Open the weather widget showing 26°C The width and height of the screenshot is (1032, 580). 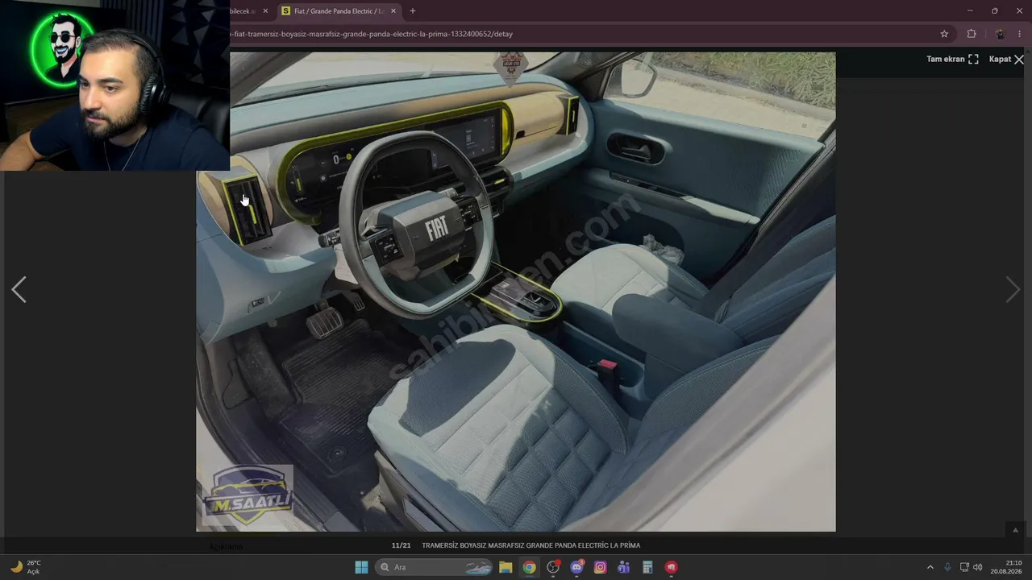[26, 567]
